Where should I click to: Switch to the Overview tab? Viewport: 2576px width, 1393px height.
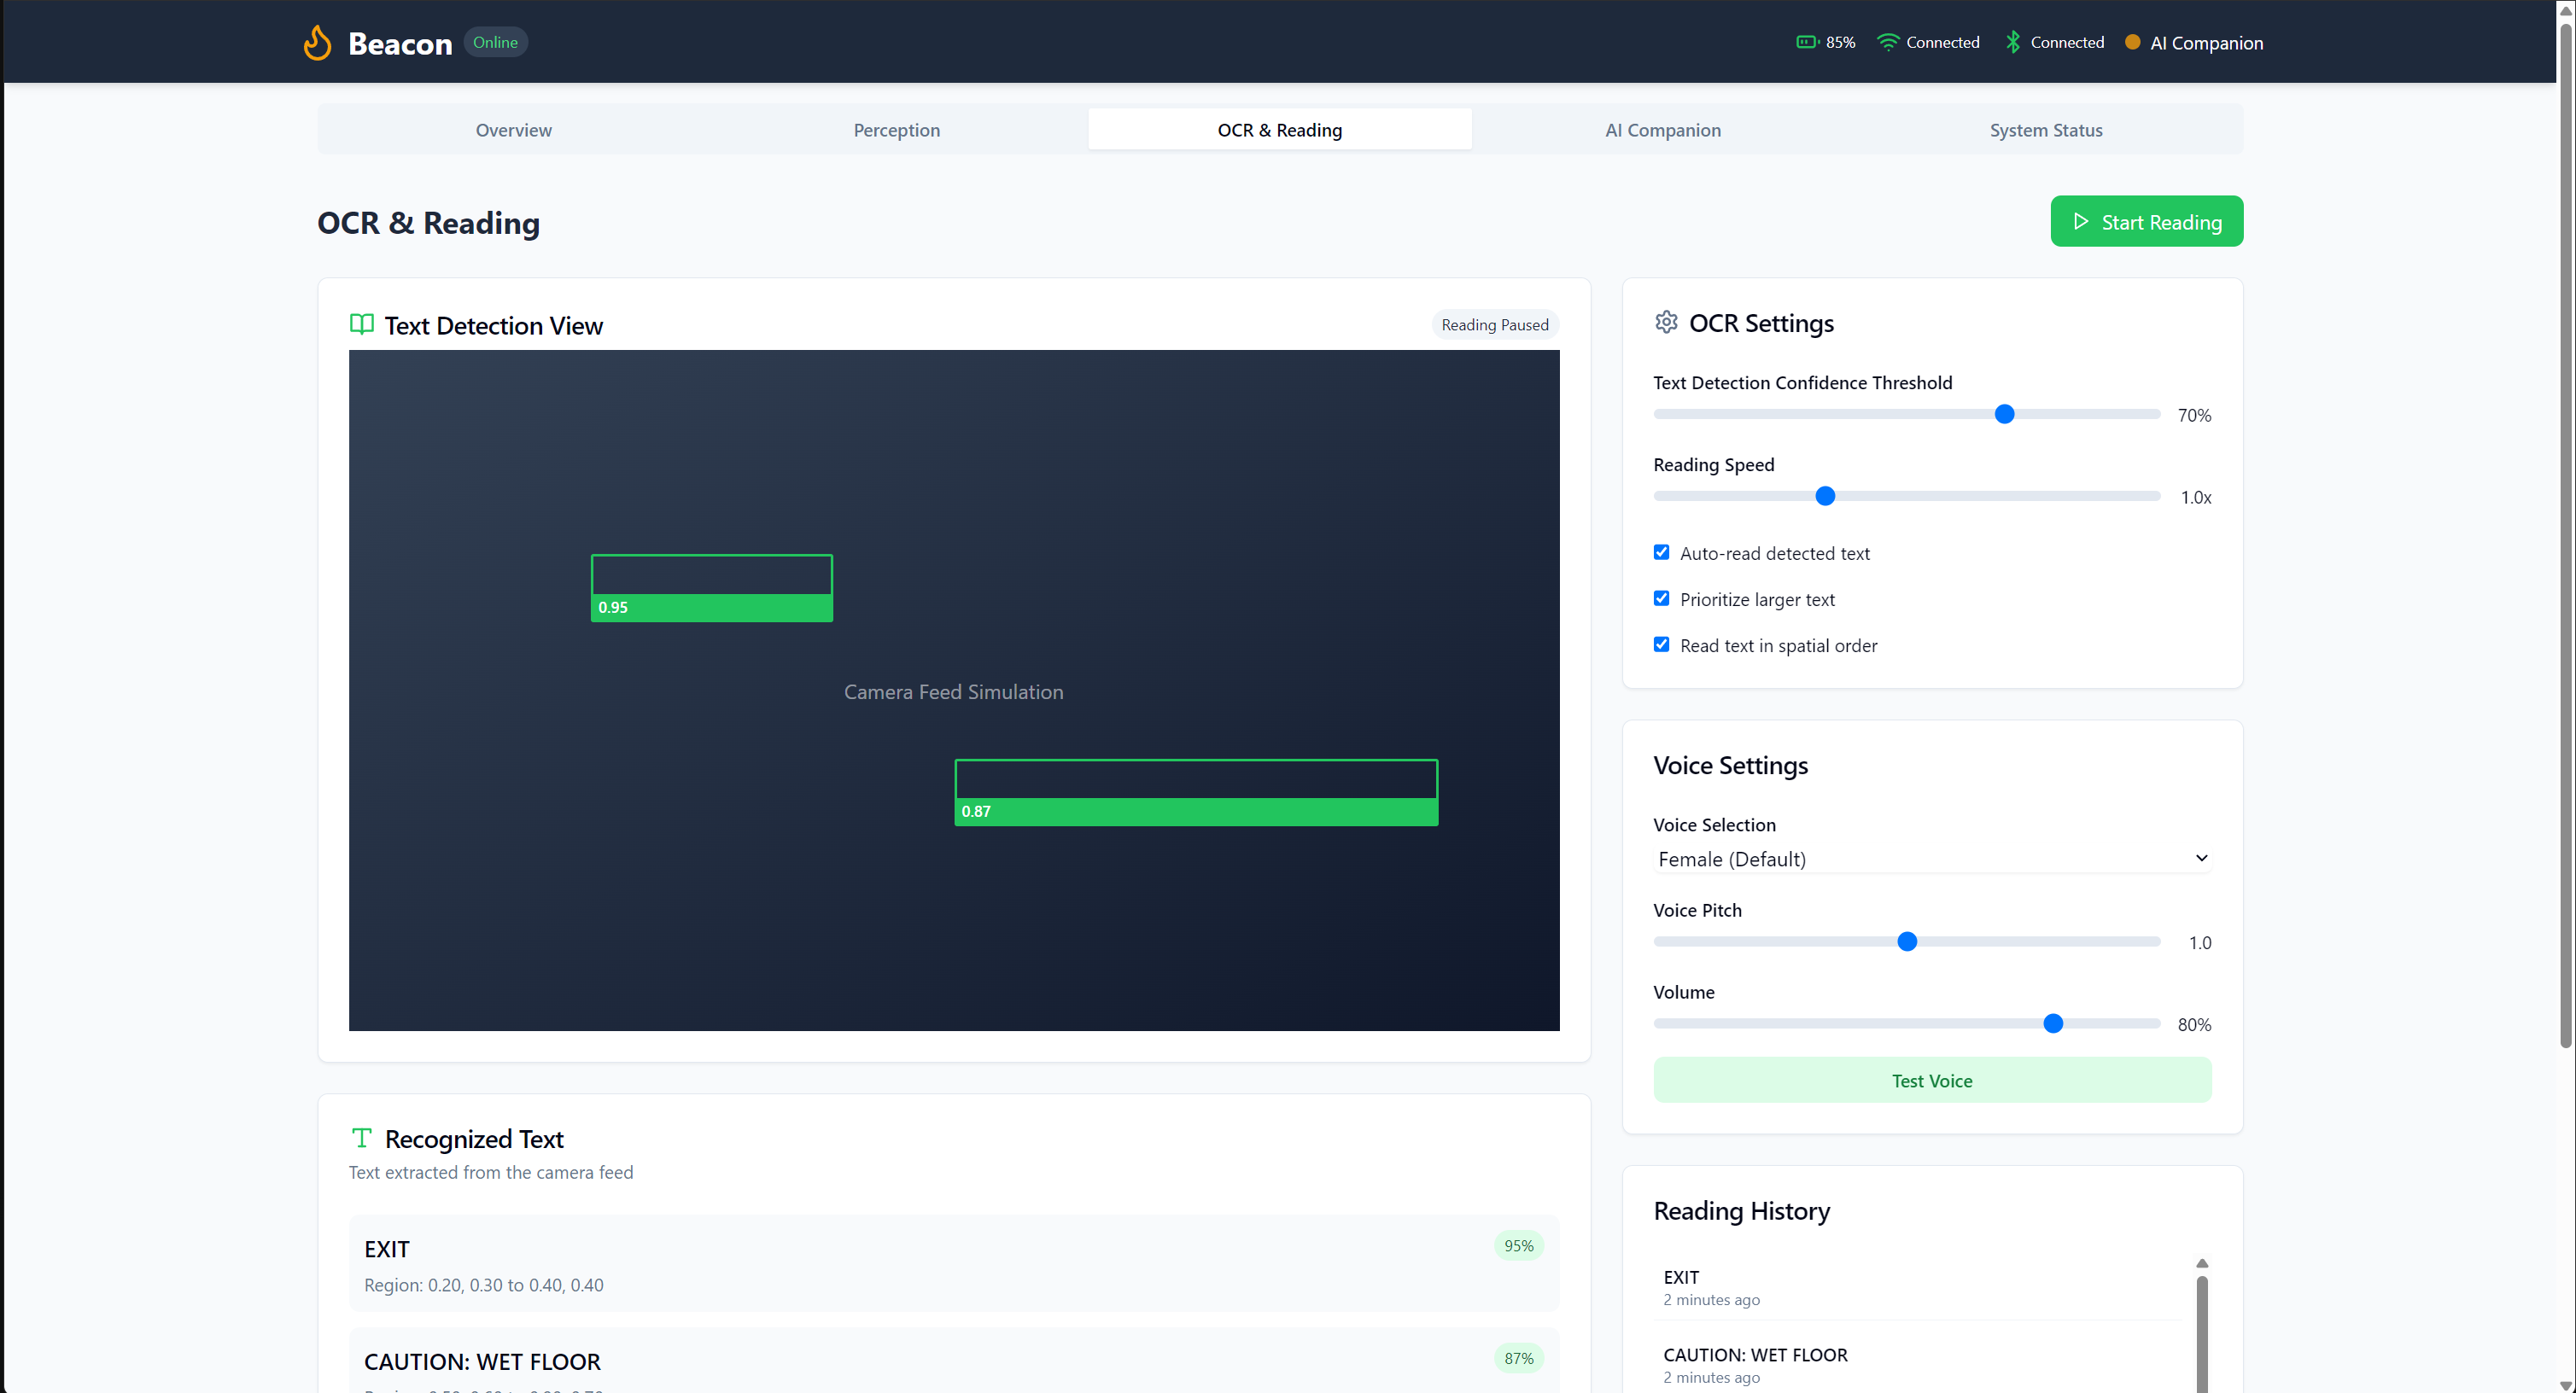(x=513, y=130)
